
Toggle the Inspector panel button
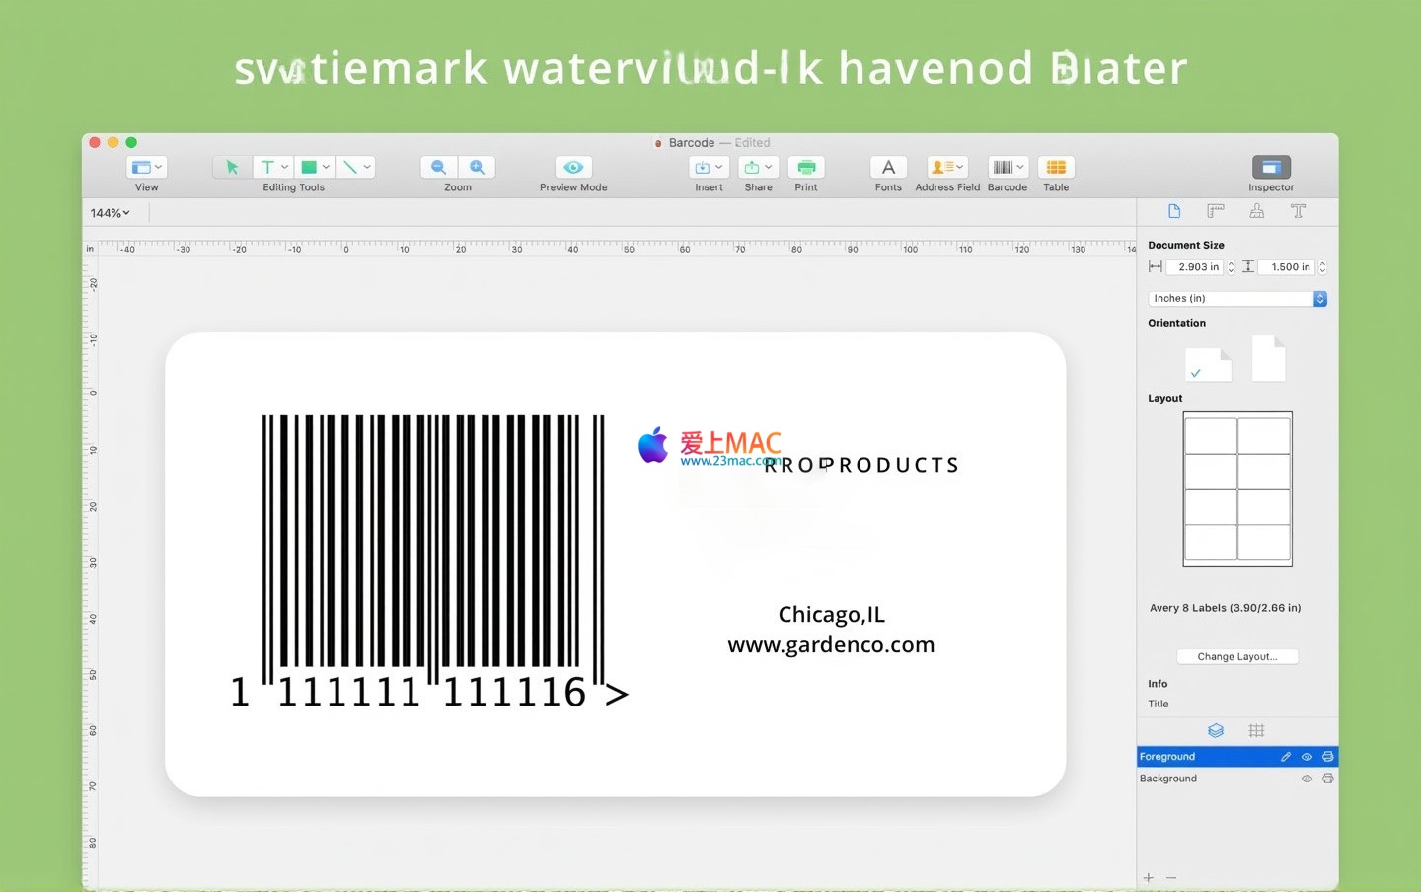[x=1271, y=168]
